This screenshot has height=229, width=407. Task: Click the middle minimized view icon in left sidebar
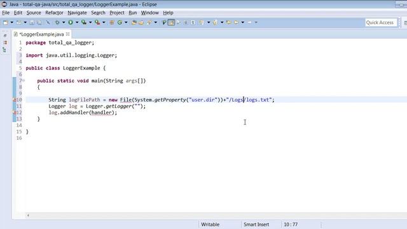(x=5, y=43)
